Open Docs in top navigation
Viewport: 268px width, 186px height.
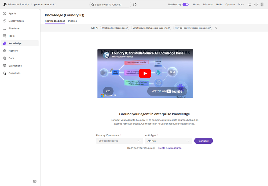coord(241,5)
